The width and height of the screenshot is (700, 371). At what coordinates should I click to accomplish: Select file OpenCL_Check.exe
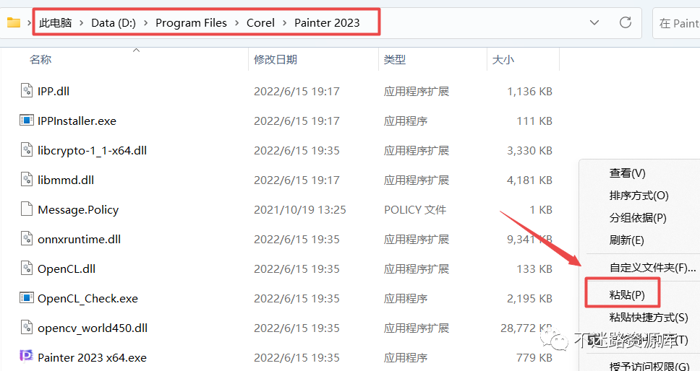[x=87, y=298]
